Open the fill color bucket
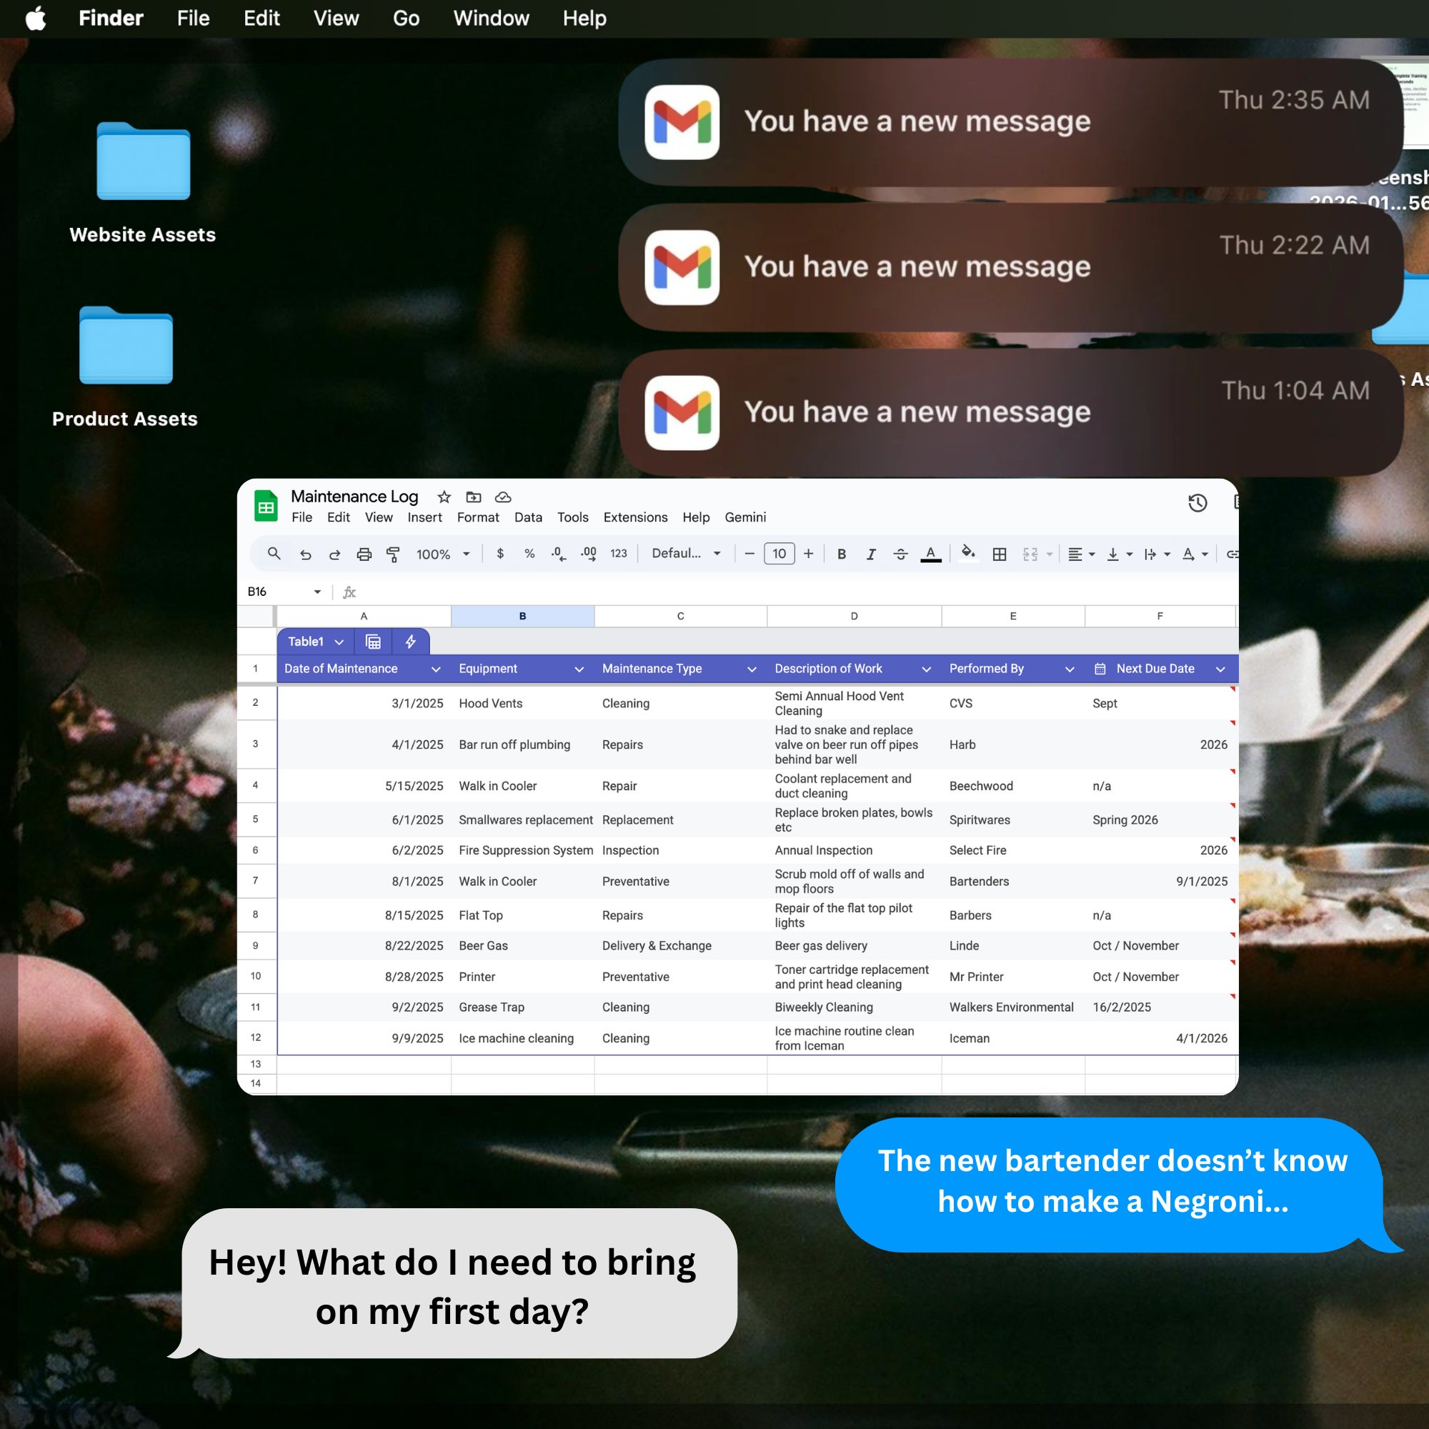Image resolution: width=1429 pixels, height=1429 pixels. tap(968, 552)
